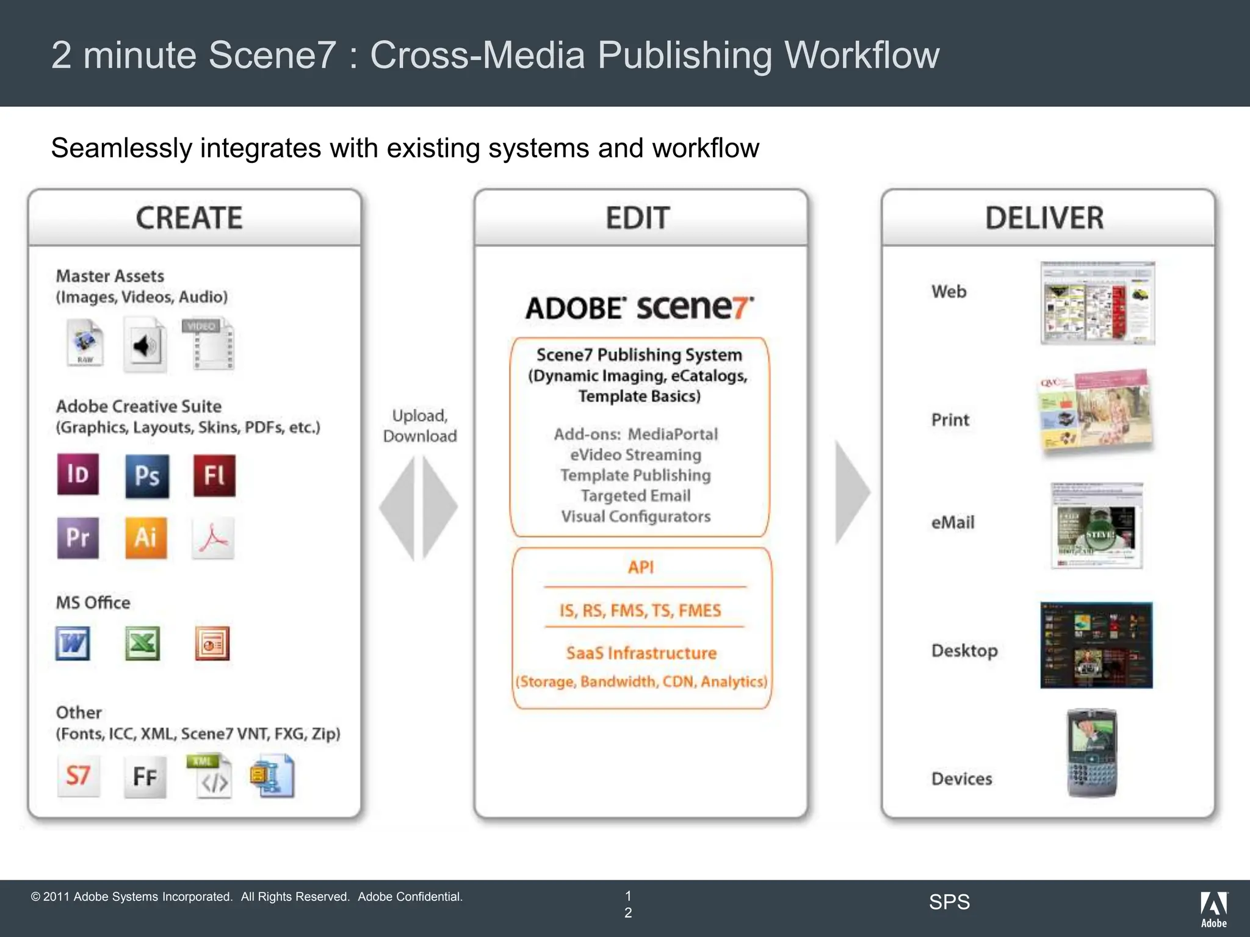Click the slide title text
The height and width of the screenshot is (937, 1250).
point(495,56)
